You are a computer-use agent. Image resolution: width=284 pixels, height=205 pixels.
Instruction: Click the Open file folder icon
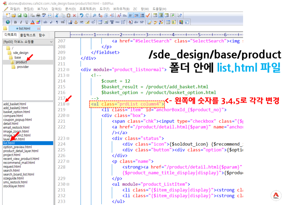(14, 15)
